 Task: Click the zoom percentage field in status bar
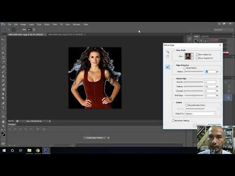[11, 121]
